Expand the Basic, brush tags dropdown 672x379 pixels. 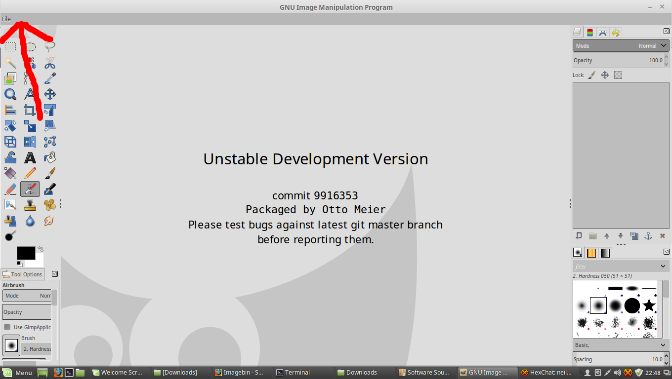[x=664, y=345]
